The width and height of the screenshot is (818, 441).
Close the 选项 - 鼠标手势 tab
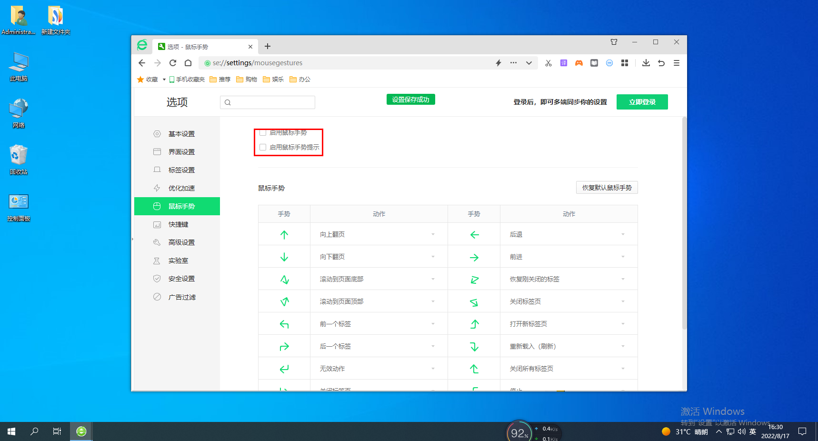[x=250, y=47]
